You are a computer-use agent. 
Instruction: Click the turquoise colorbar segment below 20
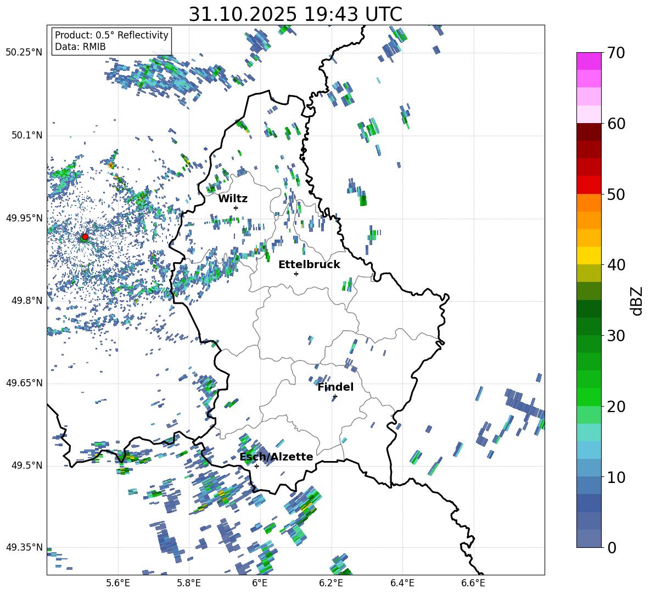(x=589, y=432)
